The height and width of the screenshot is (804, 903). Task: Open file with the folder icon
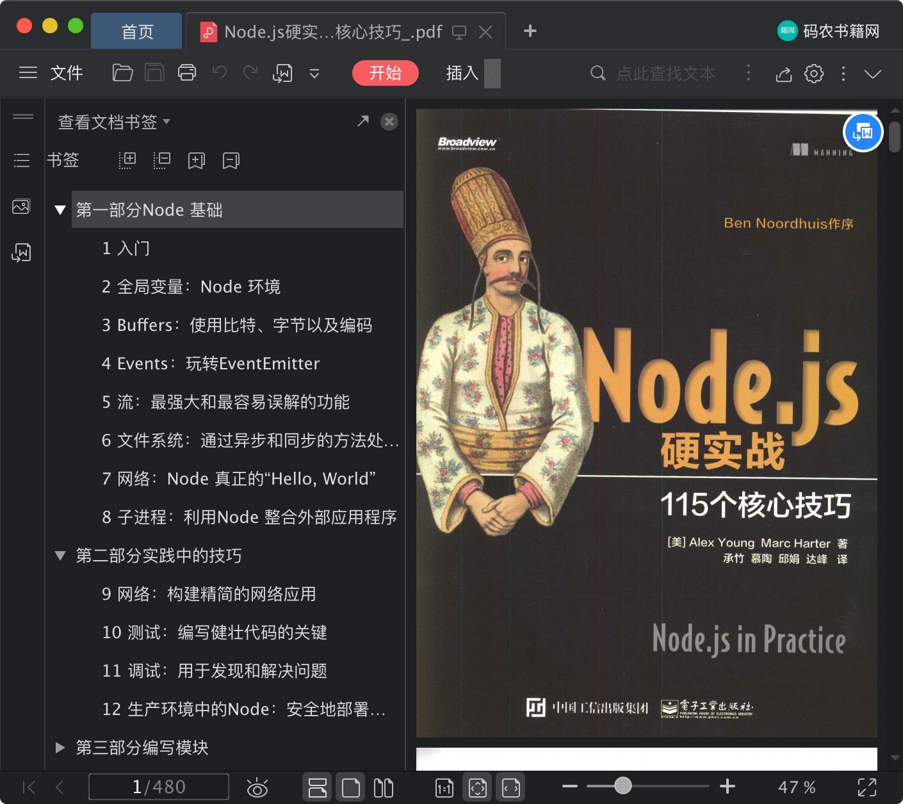(x=122, y=73)
